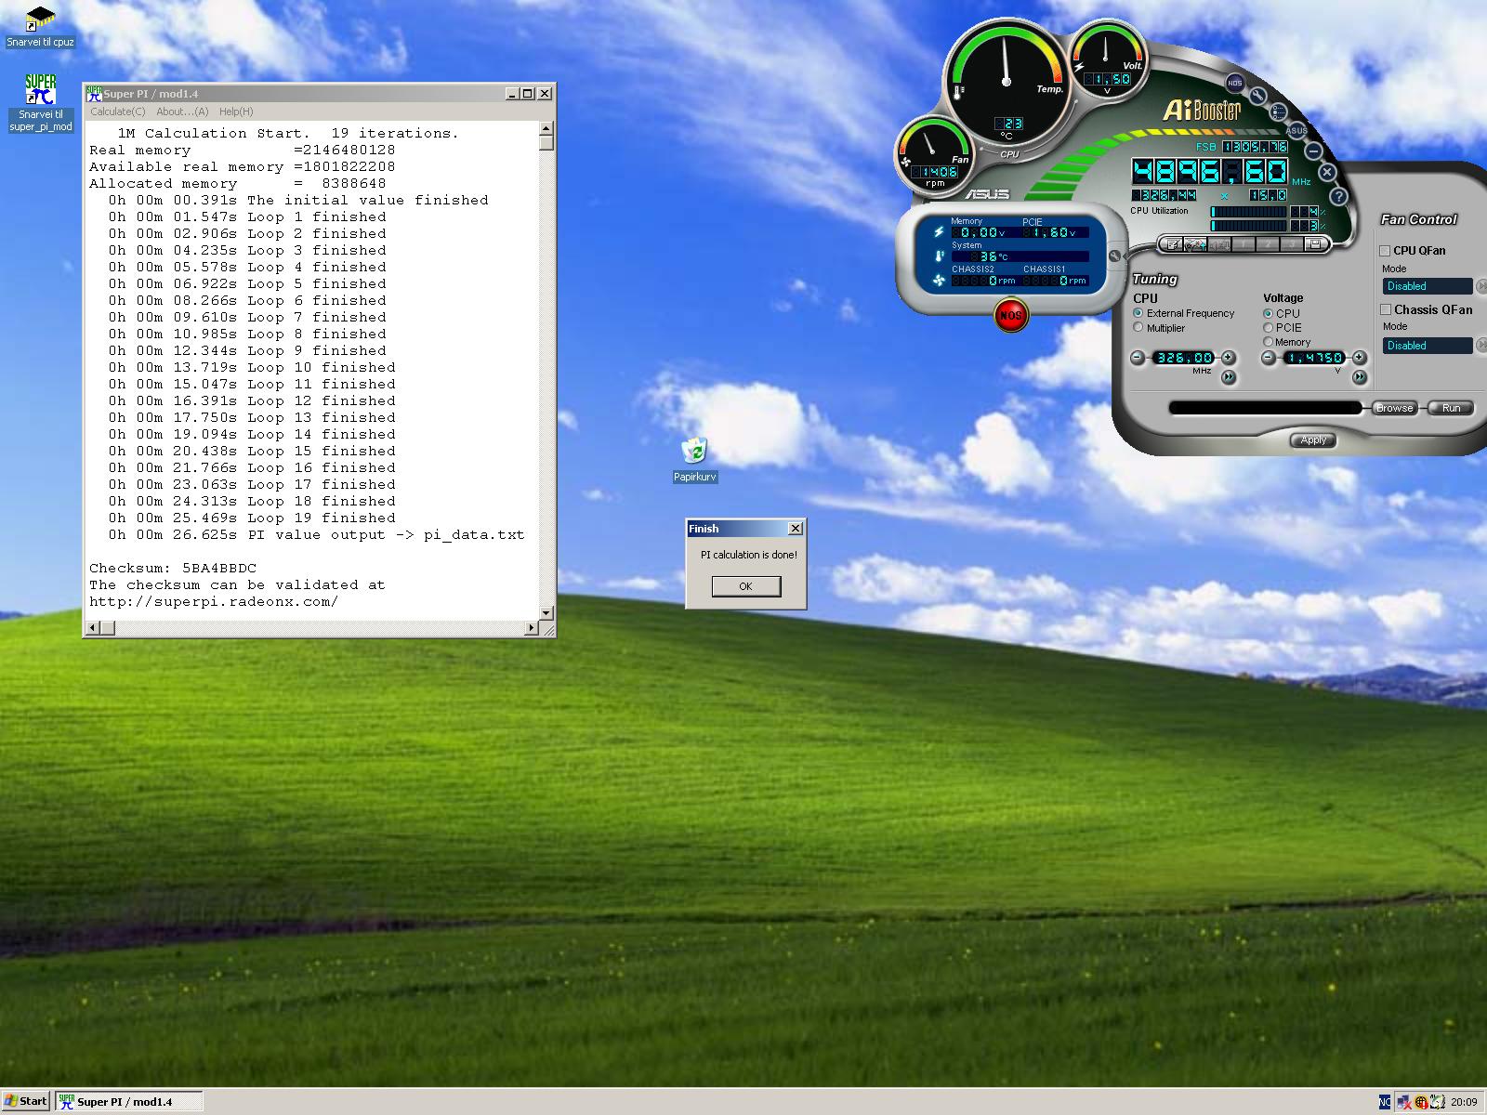
Task: Open CPU QFan Mode Disabled dropdown
Action: pos(1428,286)
